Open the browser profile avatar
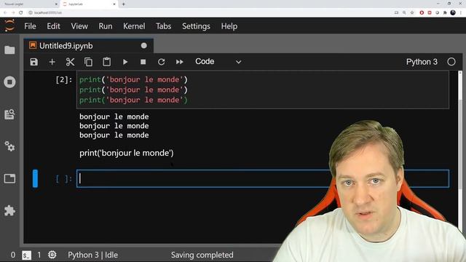466x262 pixels. (x=453, y=12)
